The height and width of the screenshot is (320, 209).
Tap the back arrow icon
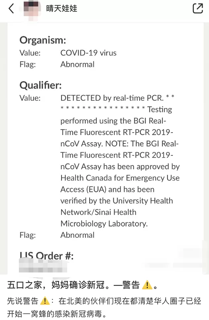(11, 8)
